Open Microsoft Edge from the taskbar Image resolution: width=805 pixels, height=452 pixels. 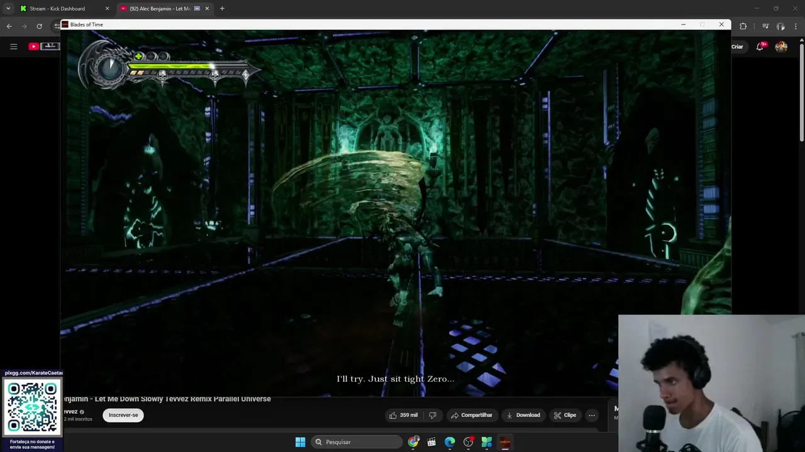(450, 442)
